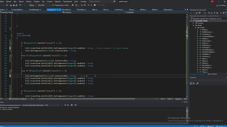
Task: Open the Any CPU platform dropdown
Action: [44, 5]
